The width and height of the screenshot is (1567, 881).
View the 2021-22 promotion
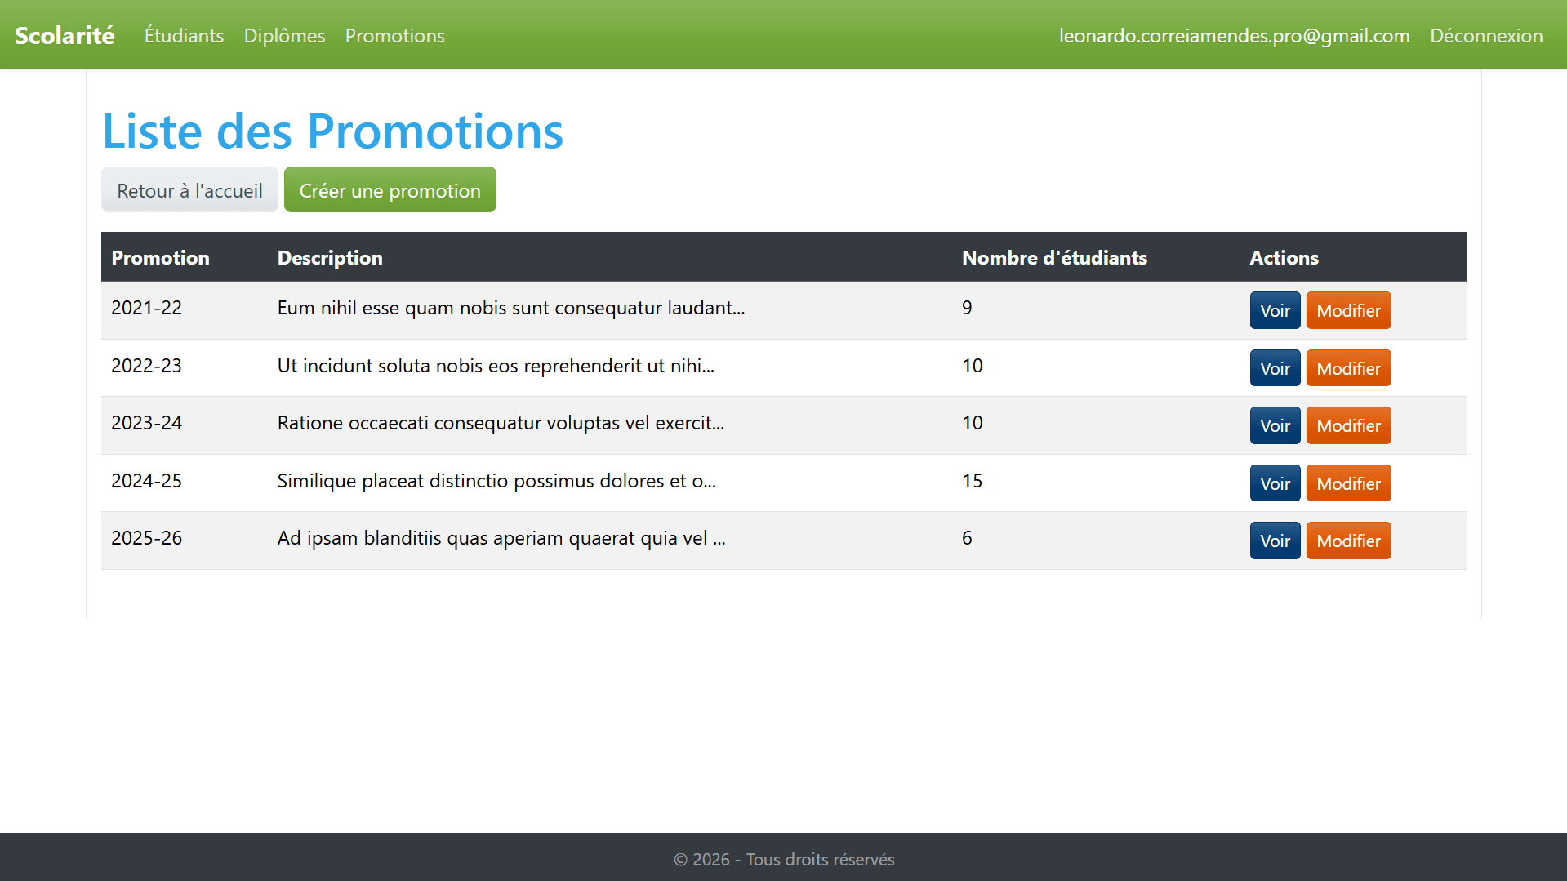point(1275,310)
